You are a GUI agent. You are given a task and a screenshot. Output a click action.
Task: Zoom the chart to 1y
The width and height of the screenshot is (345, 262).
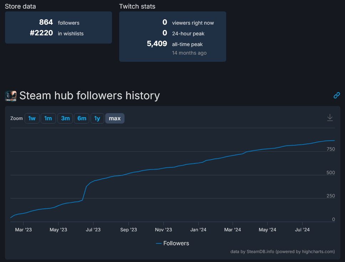[x=97, y=119]
